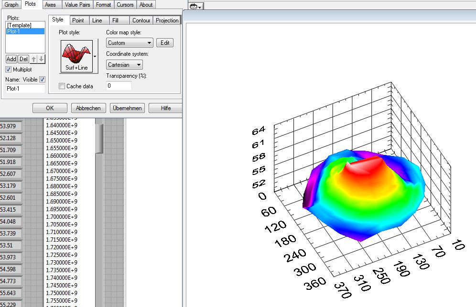The height and width of the screenshot is (307, 476).
Task: Select the value 1.640000E+9 in the list
Action: pyautogui.click(x=62, y=125)
